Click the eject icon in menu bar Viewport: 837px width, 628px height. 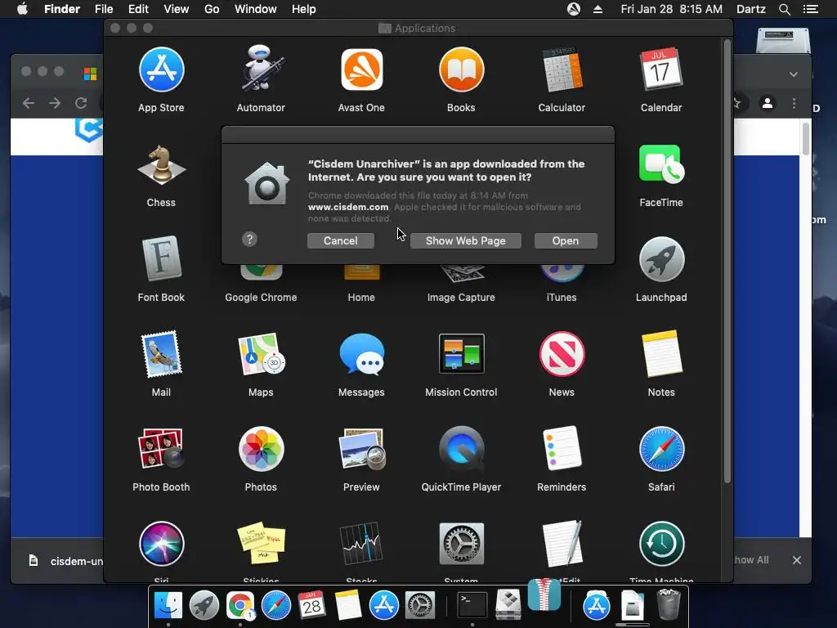point(598,9)
